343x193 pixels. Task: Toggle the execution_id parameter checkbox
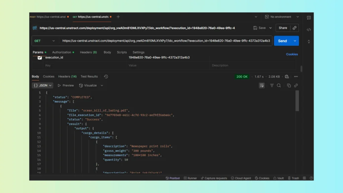tap(40, 58)
